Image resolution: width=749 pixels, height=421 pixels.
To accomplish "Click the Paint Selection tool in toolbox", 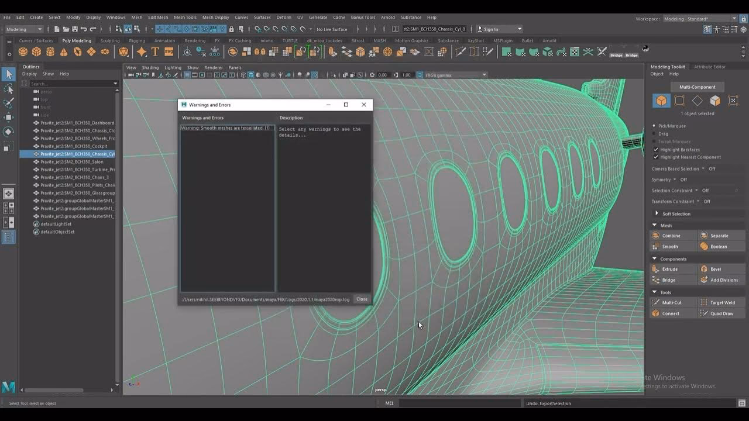I will point(9,103).
